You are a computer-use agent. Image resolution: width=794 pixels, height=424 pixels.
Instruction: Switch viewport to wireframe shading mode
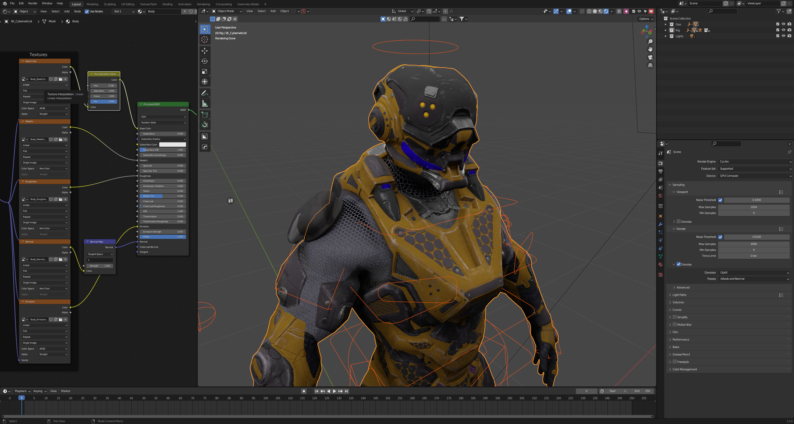[x=589, y=11]
